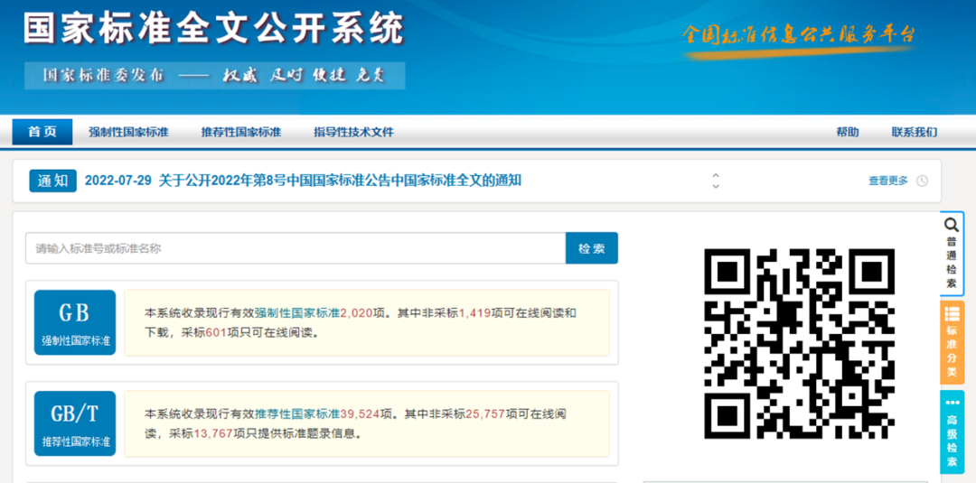The image size is (976, 483).
Task: Switch to the 首页 tab
Action: 42,132
